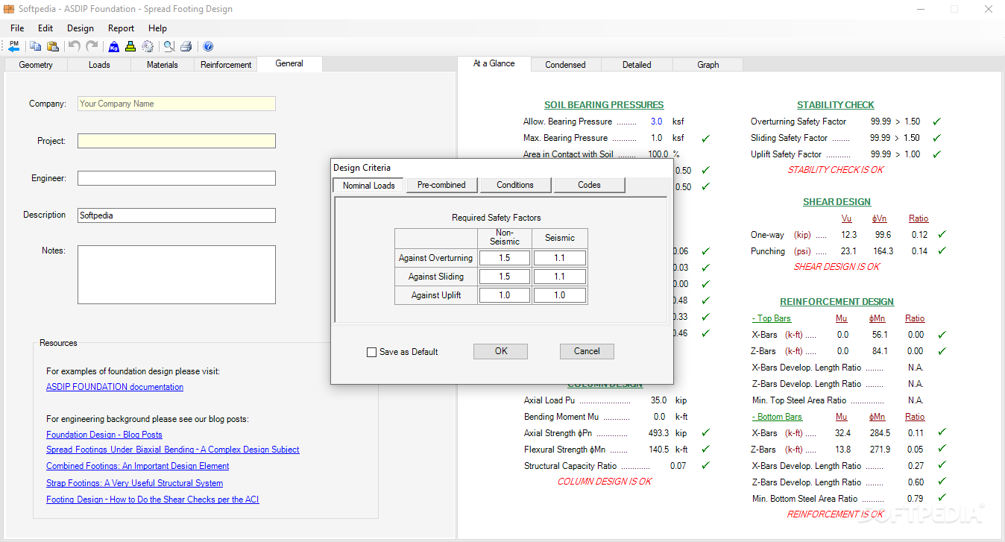The width and height of the screenshot is (1005, 542).
Task: Cancel the Design Criteria dialog
Action: 587,351
